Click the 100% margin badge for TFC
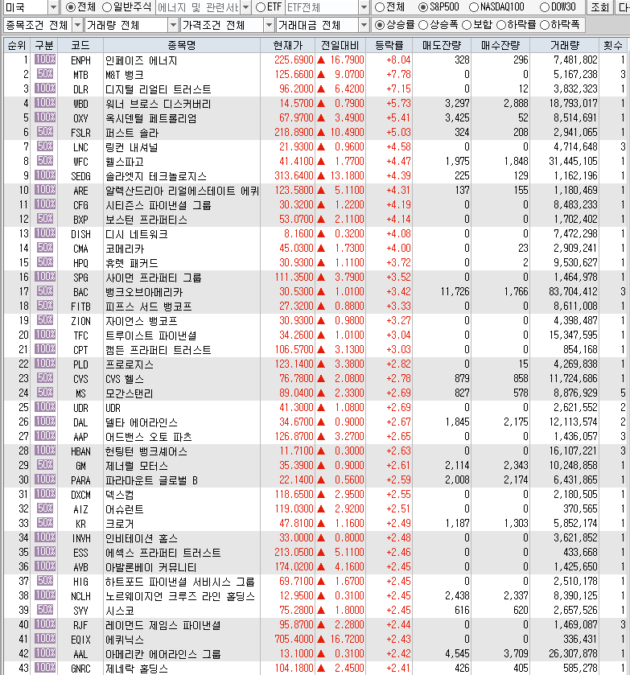This screenshot has width=630, height=675. pos(45,335)
